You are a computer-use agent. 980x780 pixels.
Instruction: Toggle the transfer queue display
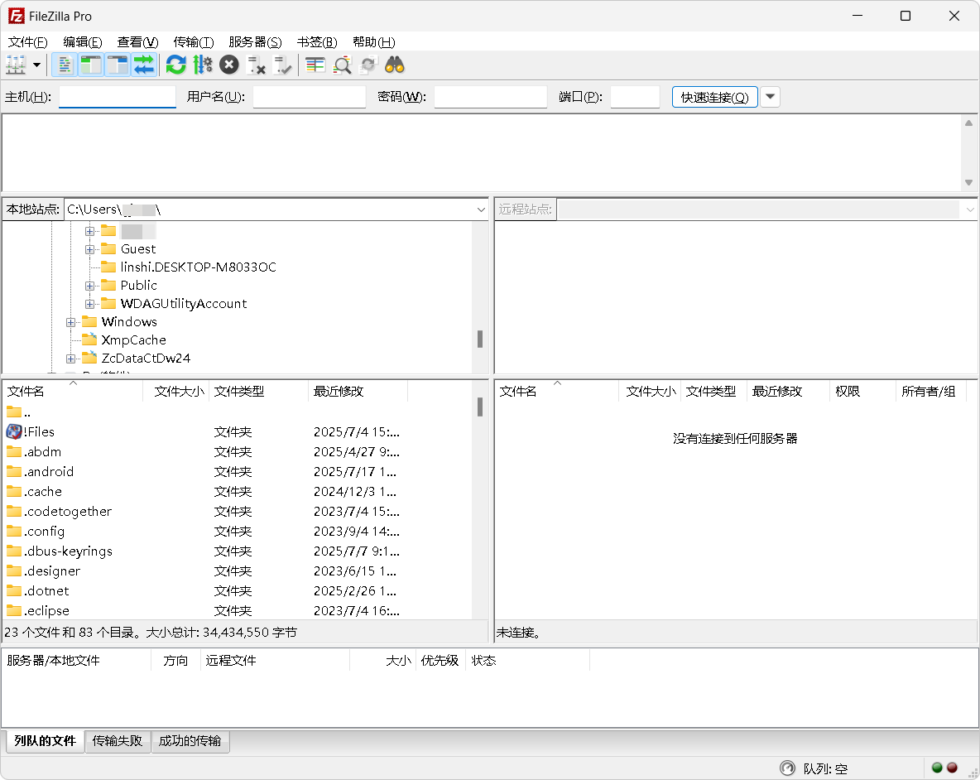click(144, 65)
